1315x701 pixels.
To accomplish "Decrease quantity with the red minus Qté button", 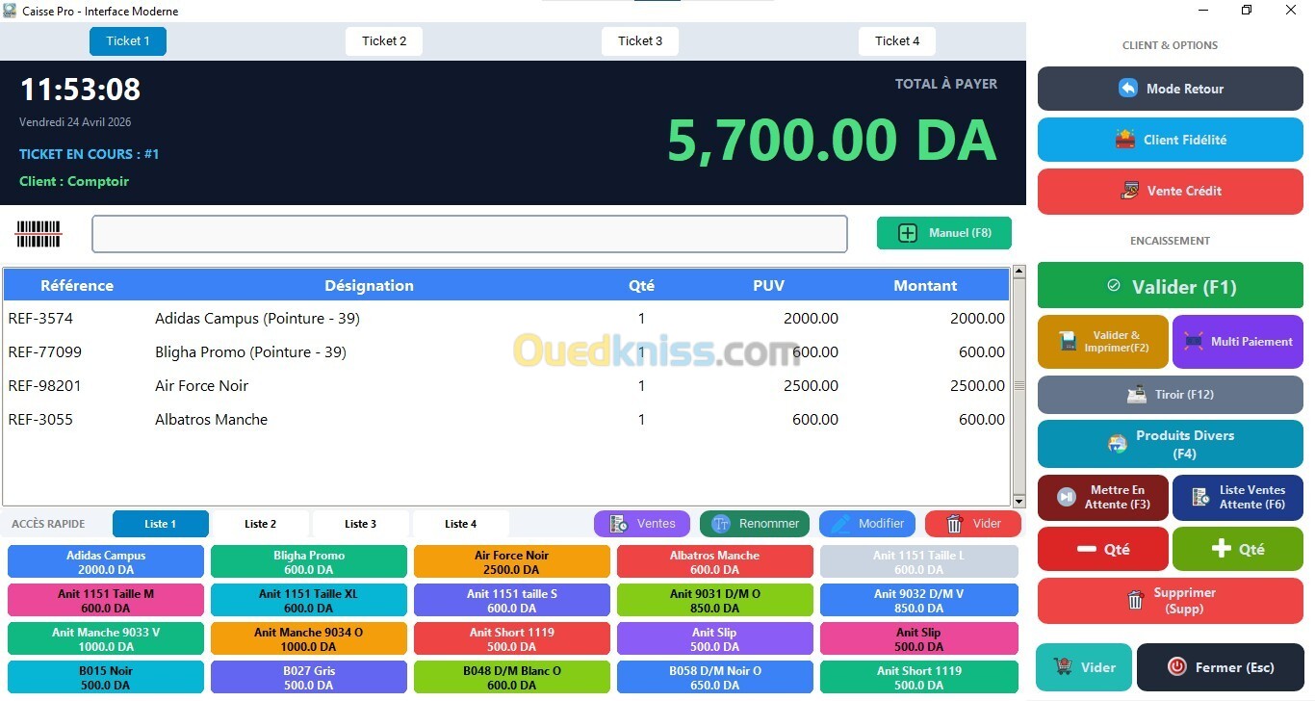I will pos(1103,549).
